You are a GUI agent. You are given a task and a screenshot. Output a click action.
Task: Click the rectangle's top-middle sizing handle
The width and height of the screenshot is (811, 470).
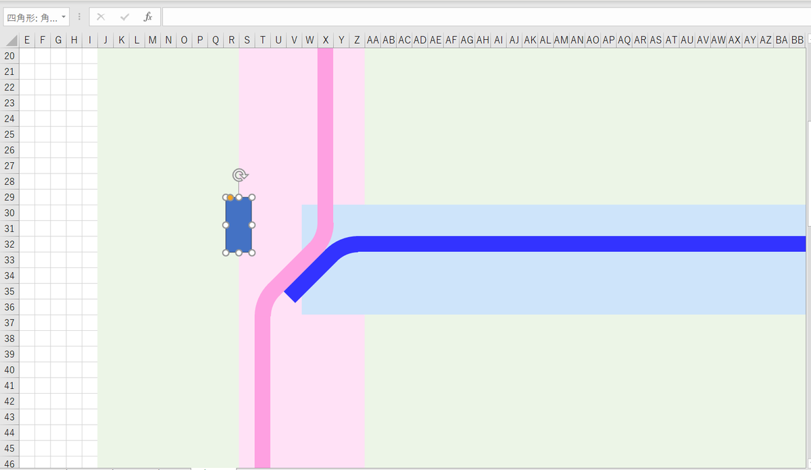(x=239, y=197)
